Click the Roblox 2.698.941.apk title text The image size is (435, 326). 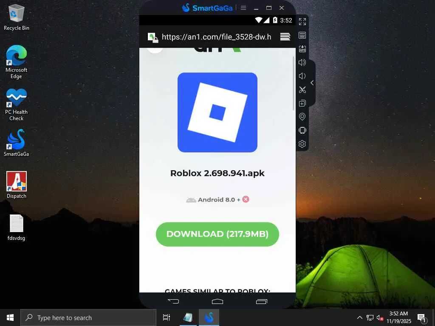click(x=217, y=173)
